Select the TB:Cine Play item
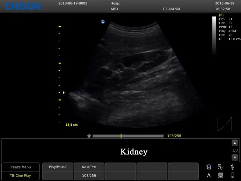This screenshot has width=241, height=181. (20, 176)
